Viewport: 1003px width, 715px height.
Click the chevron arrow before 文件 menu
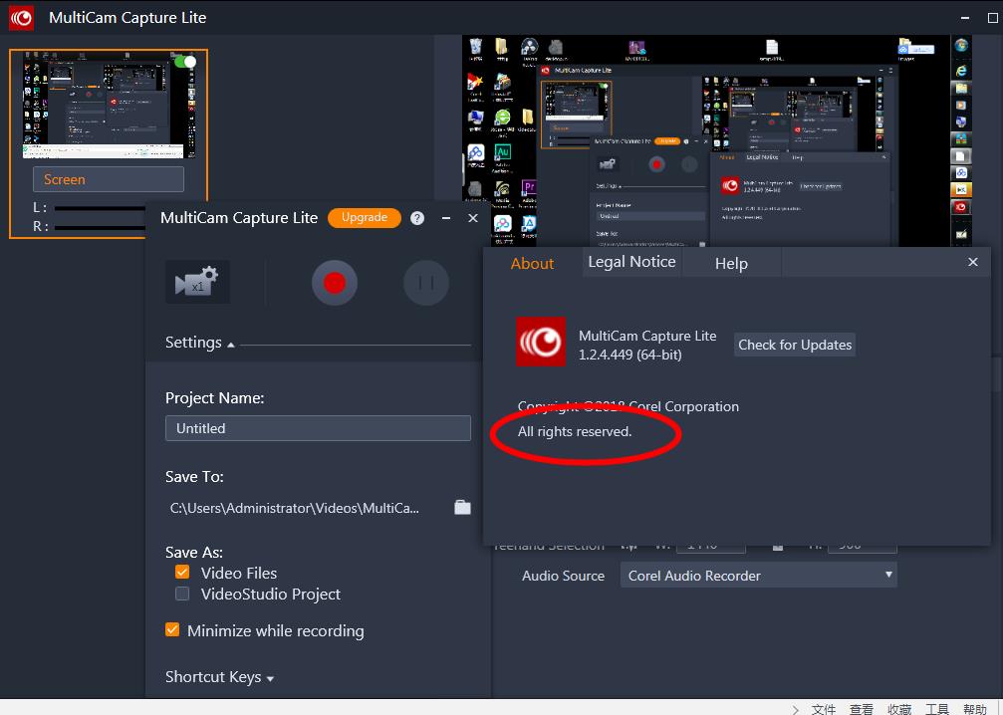tap(795, 709)
